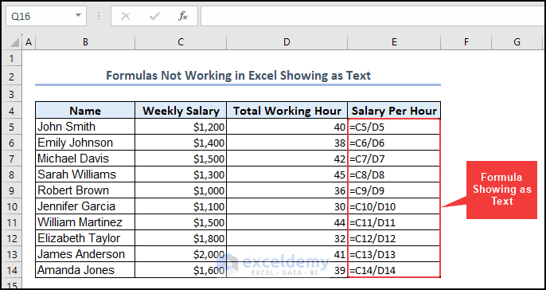The image size is (546, 290).
Task: Select row 5 header
Action: pyautogui.click(x=11, y=127)
